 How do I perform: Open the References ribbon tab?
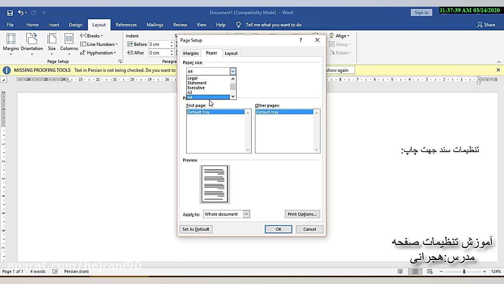click(126, 24)
